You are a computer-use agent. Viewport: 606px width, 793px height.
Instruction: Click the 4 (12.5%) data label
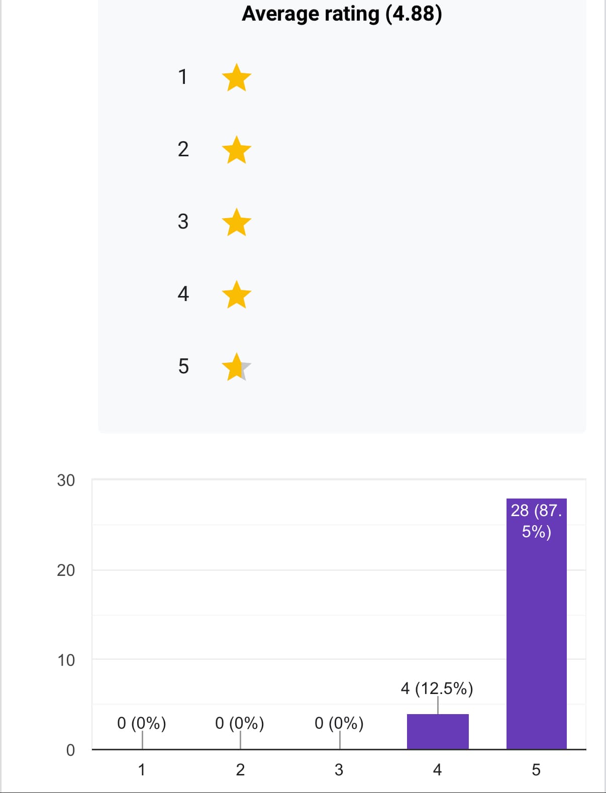point(437,688)
